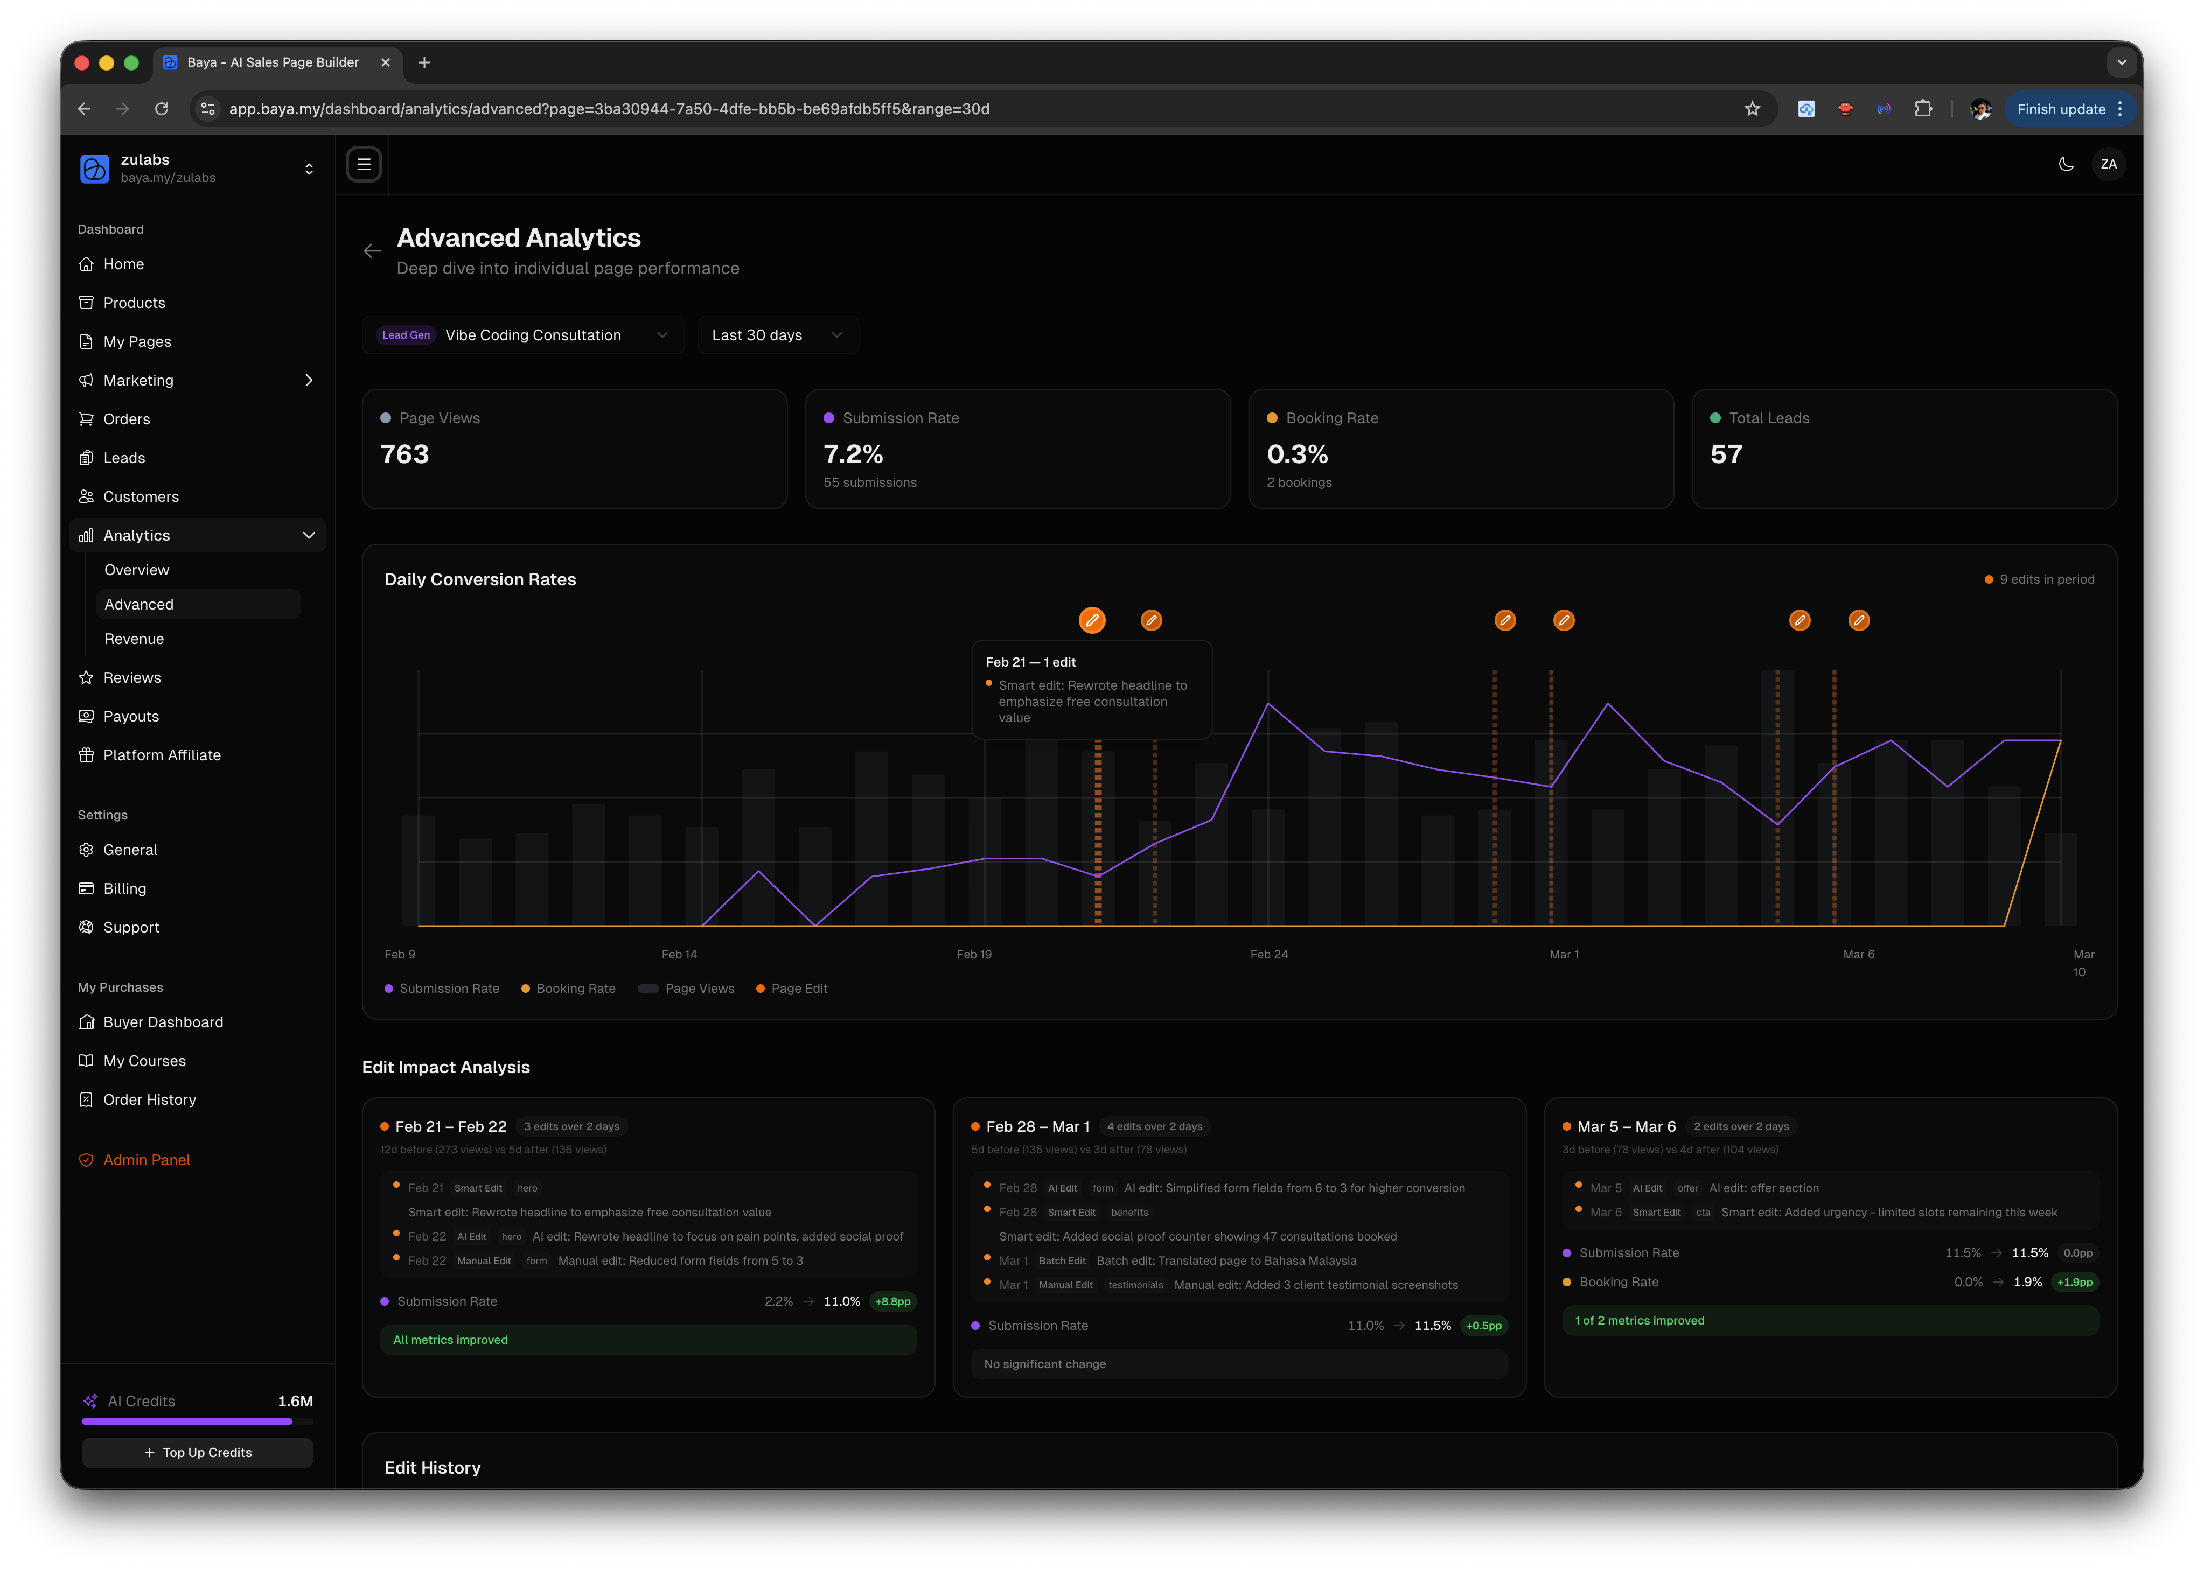Toggle dark mode with the moon icon
Screen dimensions: 2204x1569
pos(2066,164)
